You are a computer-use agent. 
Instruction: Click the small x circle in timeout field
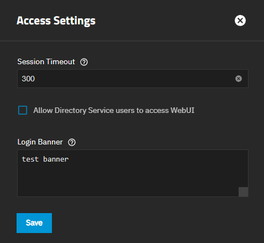coord(239,79)
